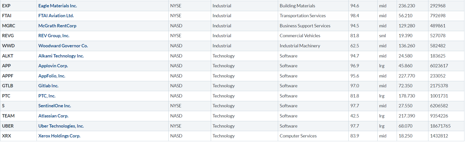Click the Uber Technologies, Inc. link
466x143 pixels.
click(61, 126)
